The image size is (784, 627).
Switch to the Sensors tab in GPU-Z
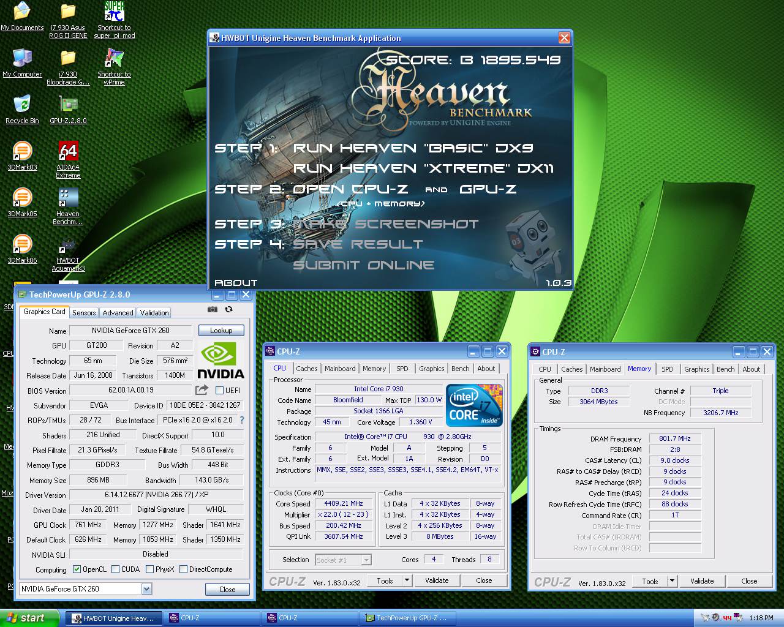pos(84,312)
